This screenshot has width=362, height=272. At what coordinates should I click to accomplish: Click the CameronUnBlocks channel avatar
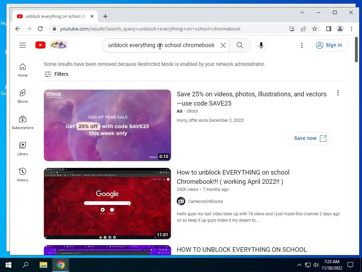[181, 201]
